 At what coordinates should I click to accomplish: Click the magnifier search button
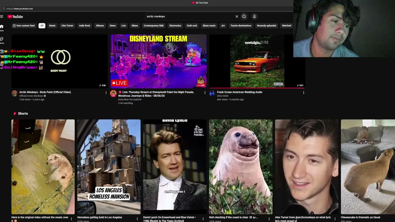(x=244, y=16)
